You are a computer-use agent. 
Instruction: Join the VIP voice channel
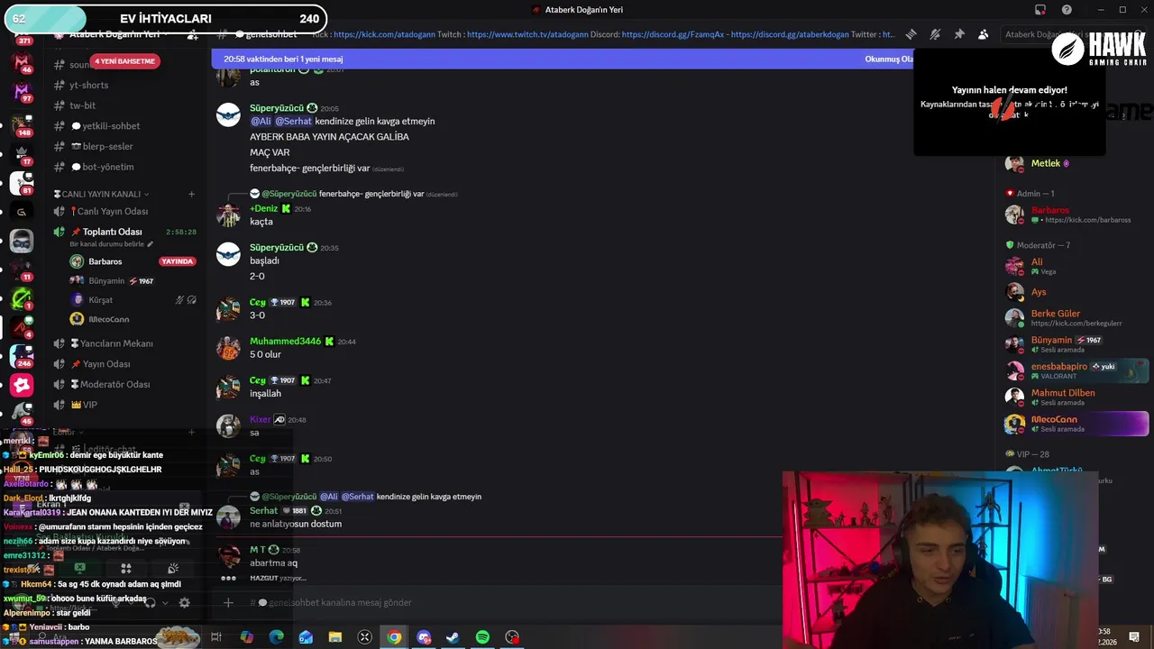pyautogui.click(x=126, y=405)
